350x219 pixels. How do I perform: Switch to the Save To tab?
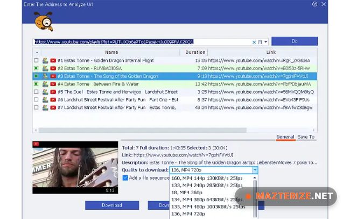click(x=306, y=137)
